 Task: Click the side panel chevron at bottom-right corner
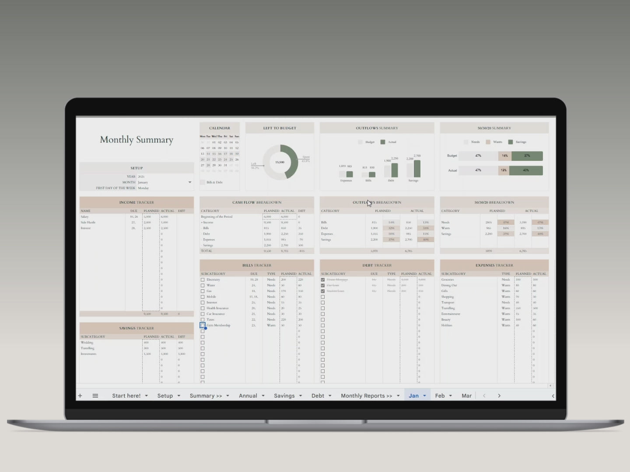(553, 396)
